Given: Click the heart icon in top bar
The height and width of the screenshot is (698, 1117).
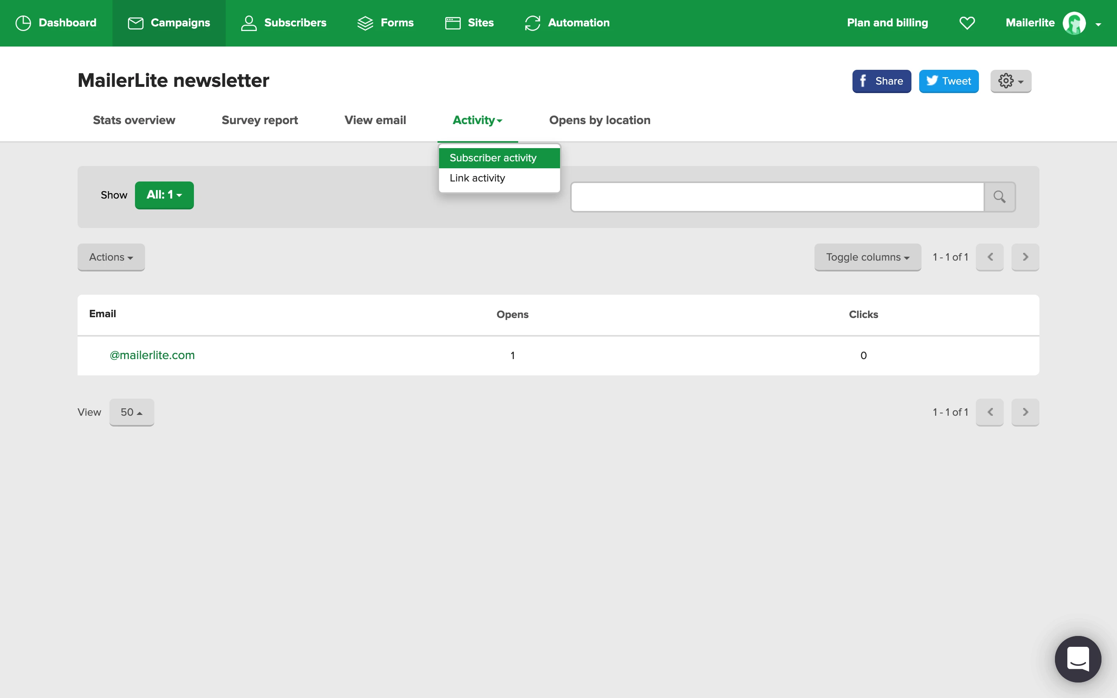Looking at the screenshot, I should [x=967, y=23].
